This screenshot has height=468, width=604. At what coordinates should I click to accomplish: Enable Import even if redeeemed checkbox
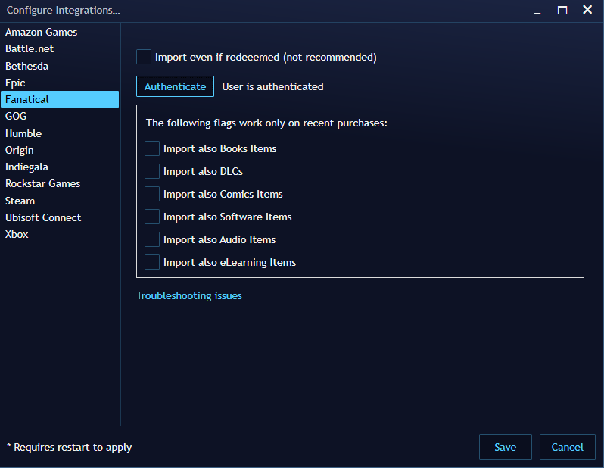(x=144, y=57)
